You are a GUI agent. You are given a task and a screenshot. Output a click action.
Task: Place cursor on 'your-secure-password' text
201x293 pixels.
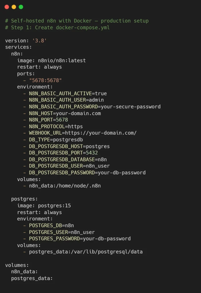click(x=129, y=107)
